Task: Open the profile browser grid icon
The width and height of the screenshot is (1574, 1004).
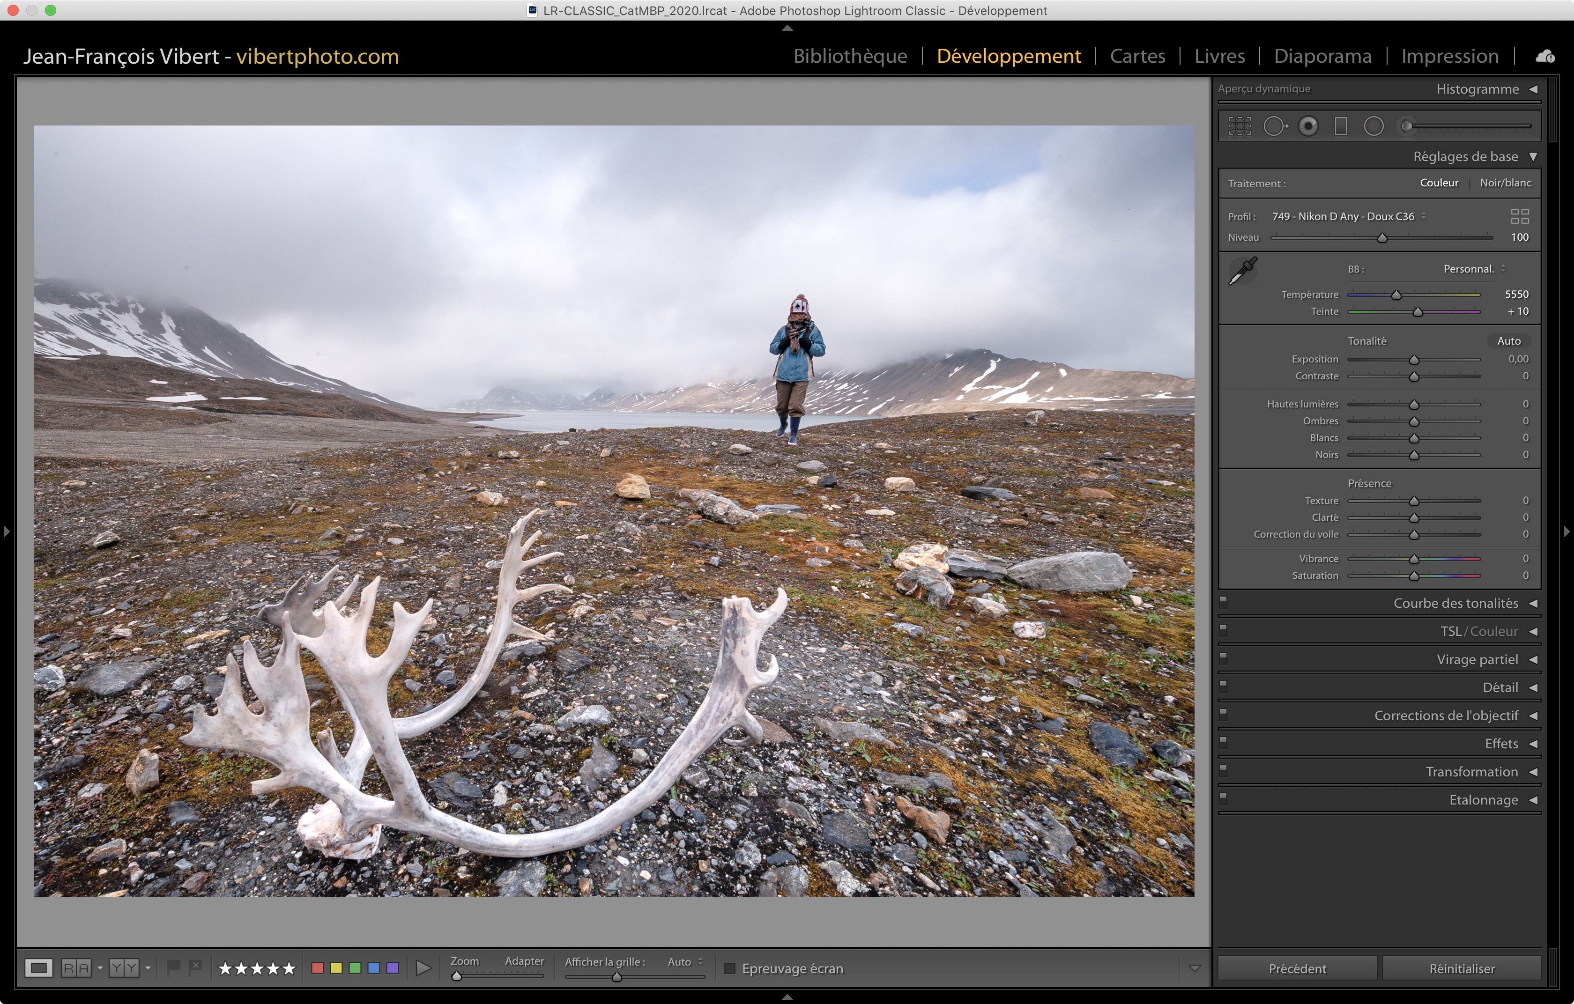Action: click(x=1519, y=216)
